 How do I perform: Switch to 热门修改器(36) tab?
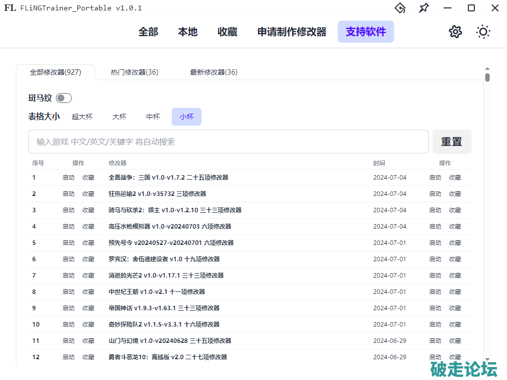coord(135,72)
